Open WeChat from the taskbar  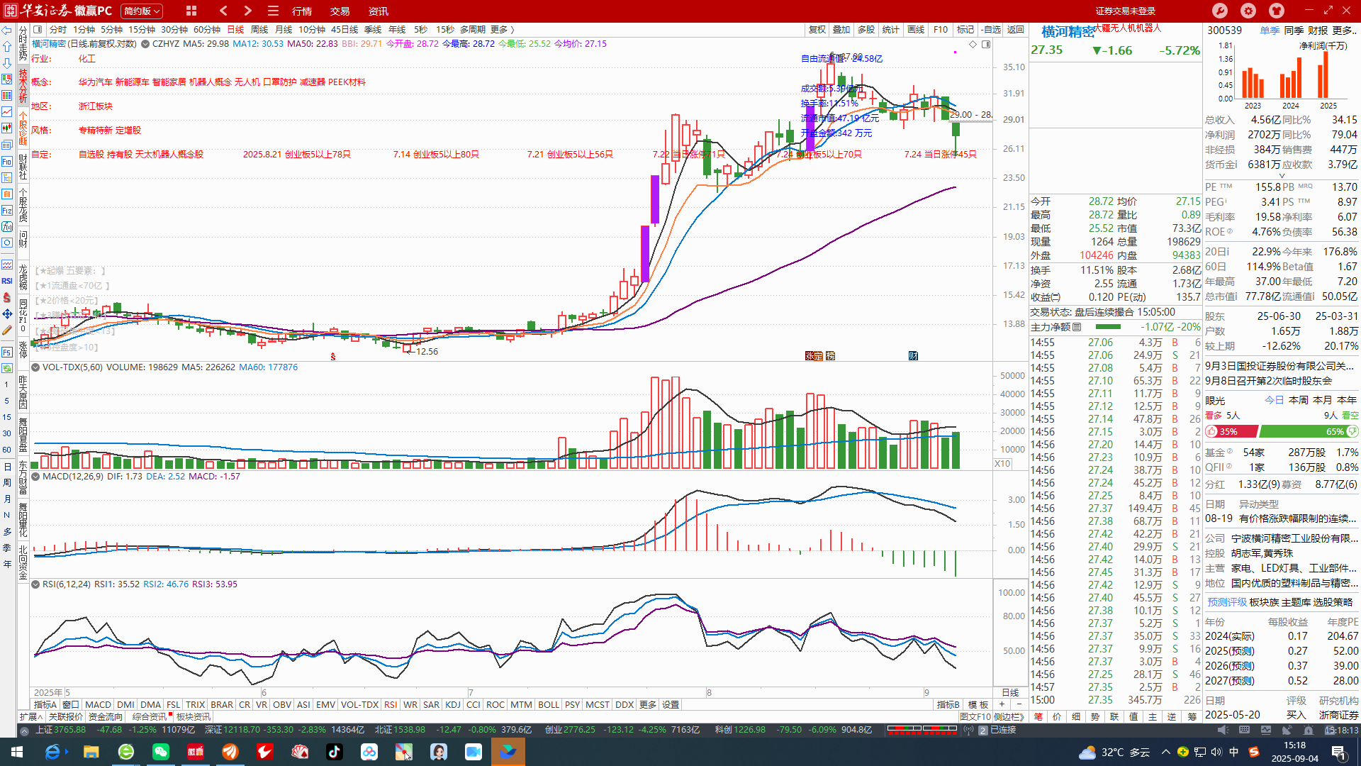[x=161, y=752]
